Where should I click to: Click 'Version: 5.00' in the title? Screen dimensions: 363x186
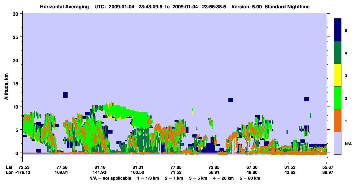246,6
